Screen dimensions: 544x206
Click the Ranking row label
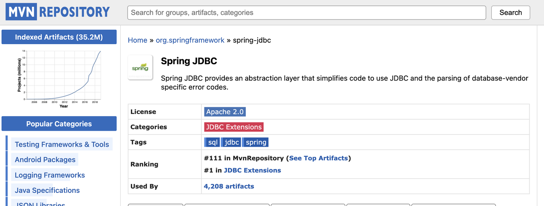click(x=144, y=164)
